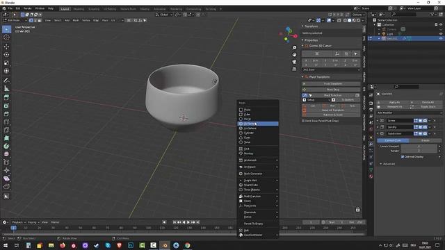This screenshot has height=250, width=445.
Task: Choose Torus from the Add Mesh menu
Action: (258, 142)
